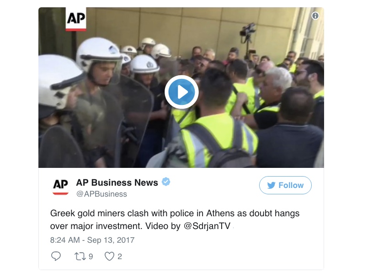Viewport: 389px width, 271px height.
Task: Click the yellow-vest protesters in thumbnail
Action: 238,116
